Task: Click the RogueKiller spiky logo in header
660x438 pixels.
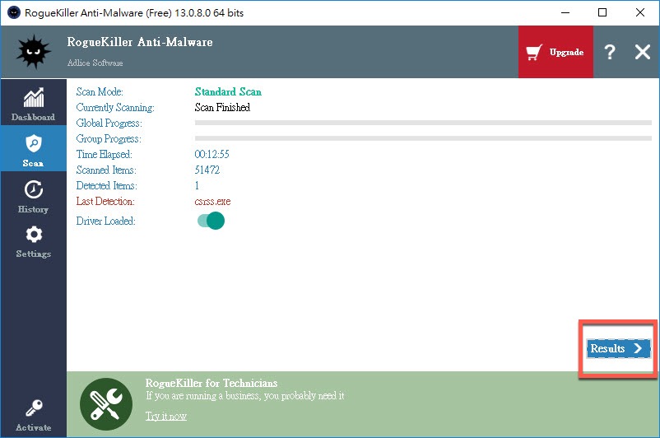Action: click(x=34, y=52)
